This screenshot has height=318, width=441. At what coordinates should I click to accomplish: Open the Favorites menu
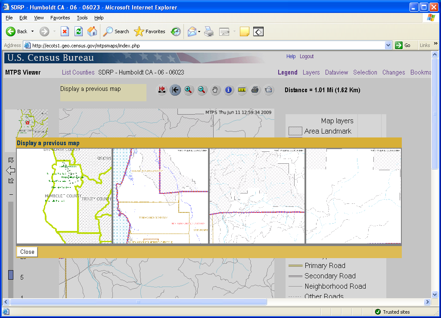[60, 18]
